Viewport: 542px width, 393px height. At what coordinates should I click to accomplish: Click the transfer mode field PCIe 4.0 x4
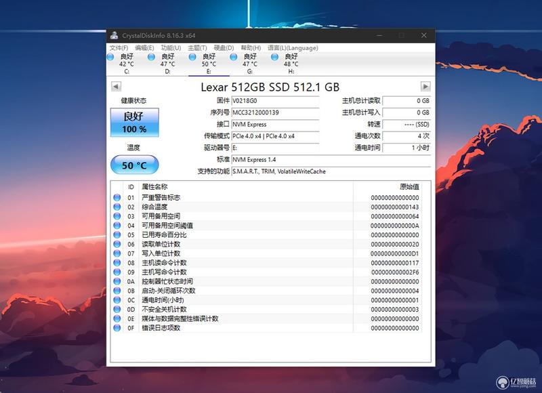275,136
